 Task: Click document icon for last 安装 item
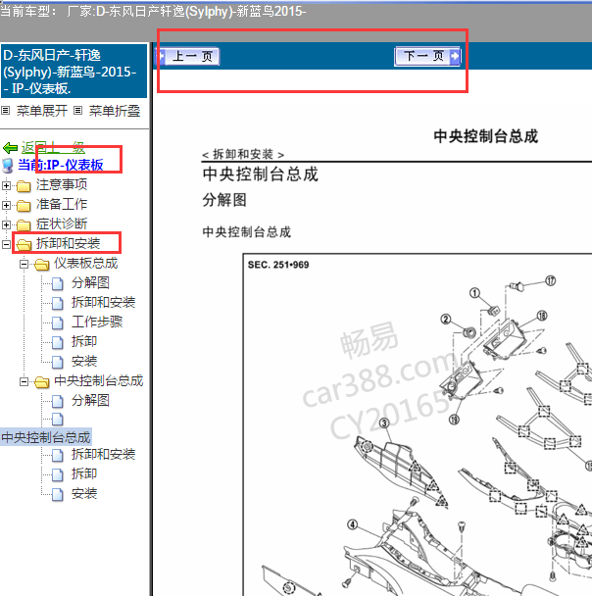(58, 494)
